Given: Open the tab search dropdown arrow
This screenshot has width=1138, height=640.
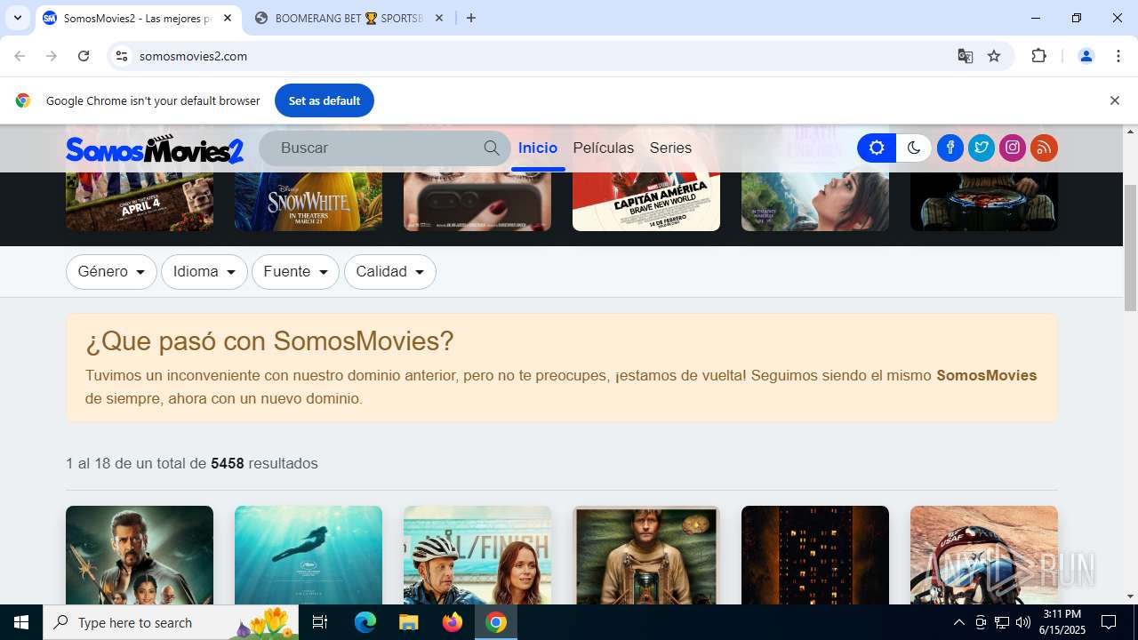Looking at the screenshot, I should tap(18, 18).
